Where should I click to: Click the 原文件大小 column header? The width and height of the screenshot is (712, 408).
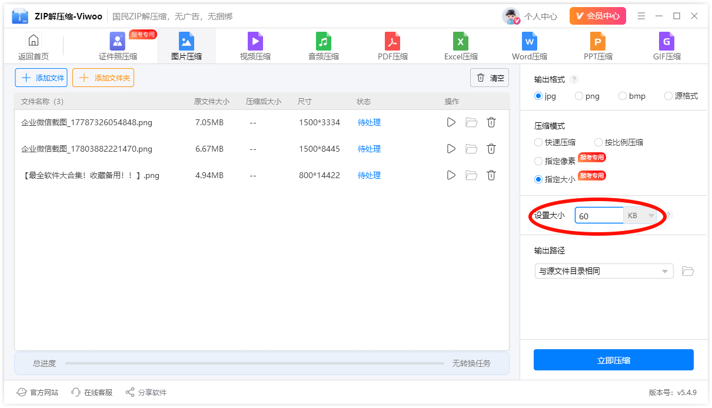click(x=212, y=101)
